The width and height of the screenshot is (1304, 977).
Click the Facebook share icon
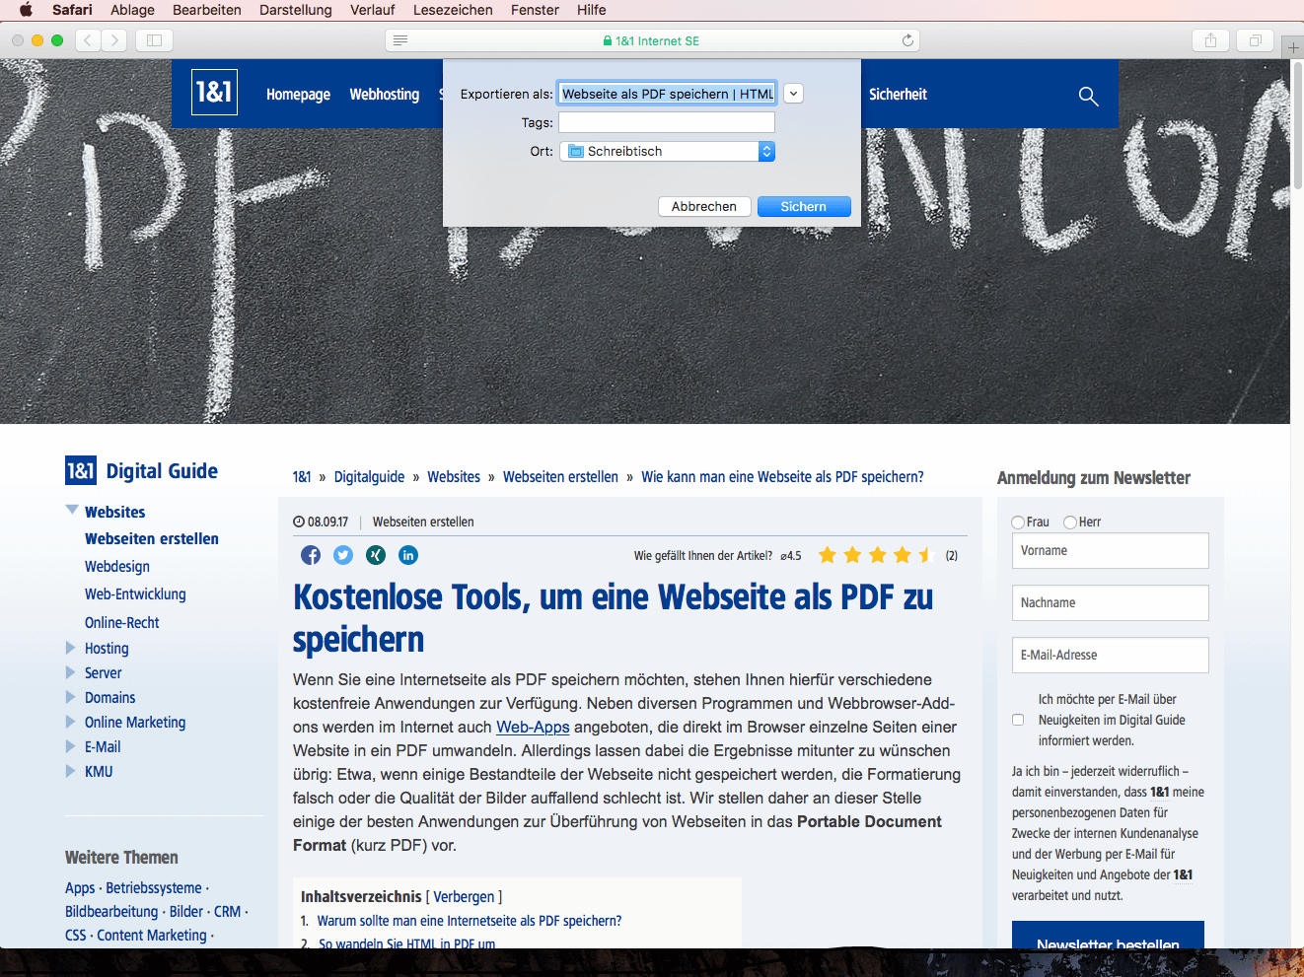[x=311, y=555]
